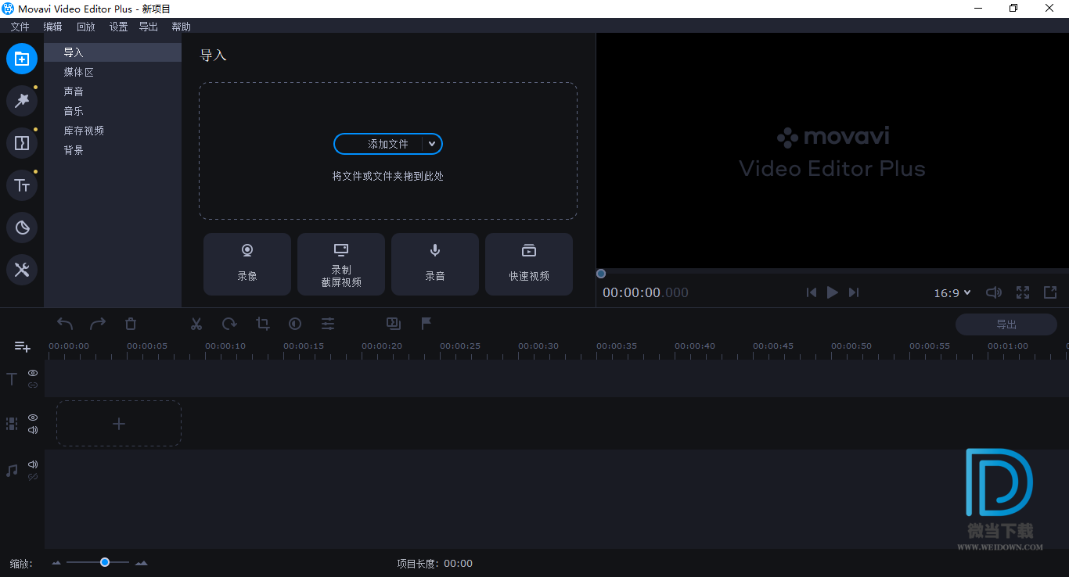Click the video track filmstrip icon
The image size is (1069, 577).
12,424
